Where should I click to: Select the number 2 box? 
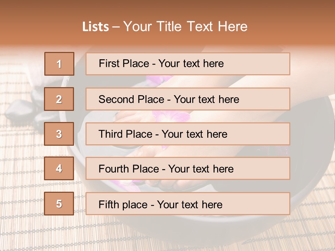click(x=59, y=99)
